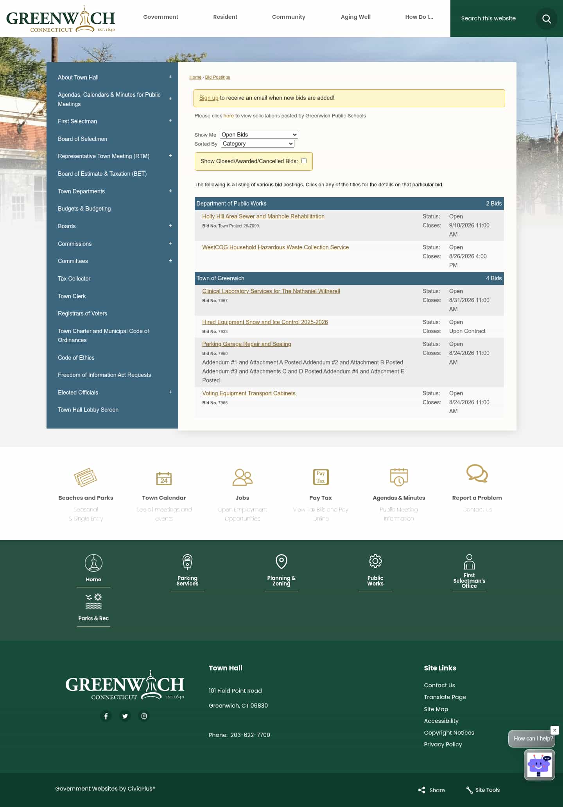
Task: Expand About Town Hall submenu plus
Action: pyautogui.click(x=170, y=77)
